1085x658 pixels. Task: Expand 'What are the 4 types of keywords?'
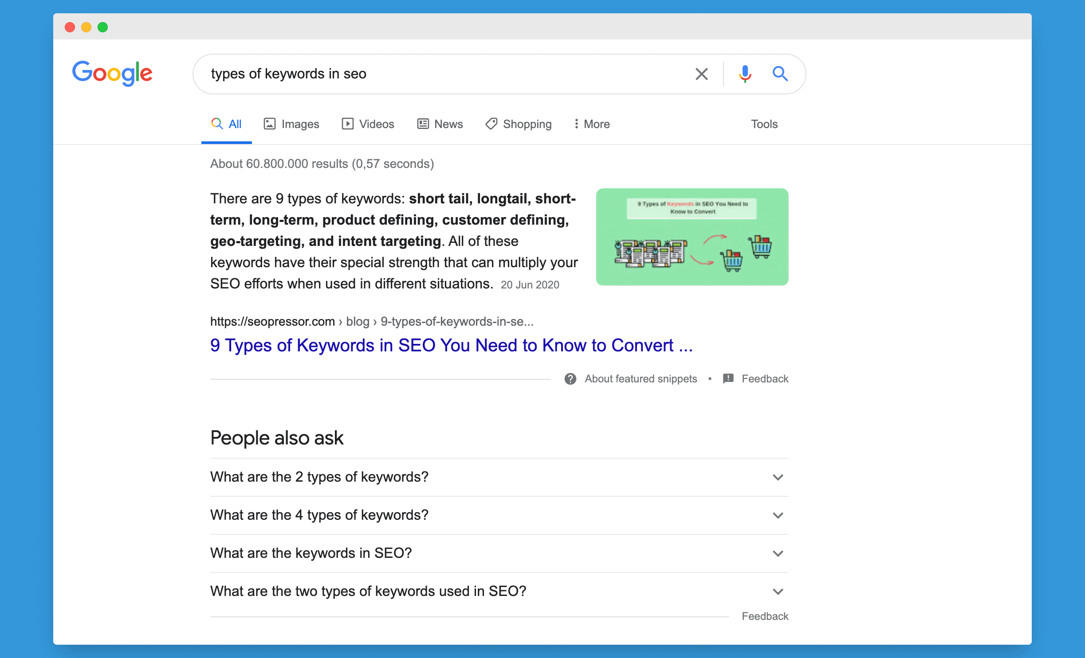pyautogui.click(x=499, y=515)
